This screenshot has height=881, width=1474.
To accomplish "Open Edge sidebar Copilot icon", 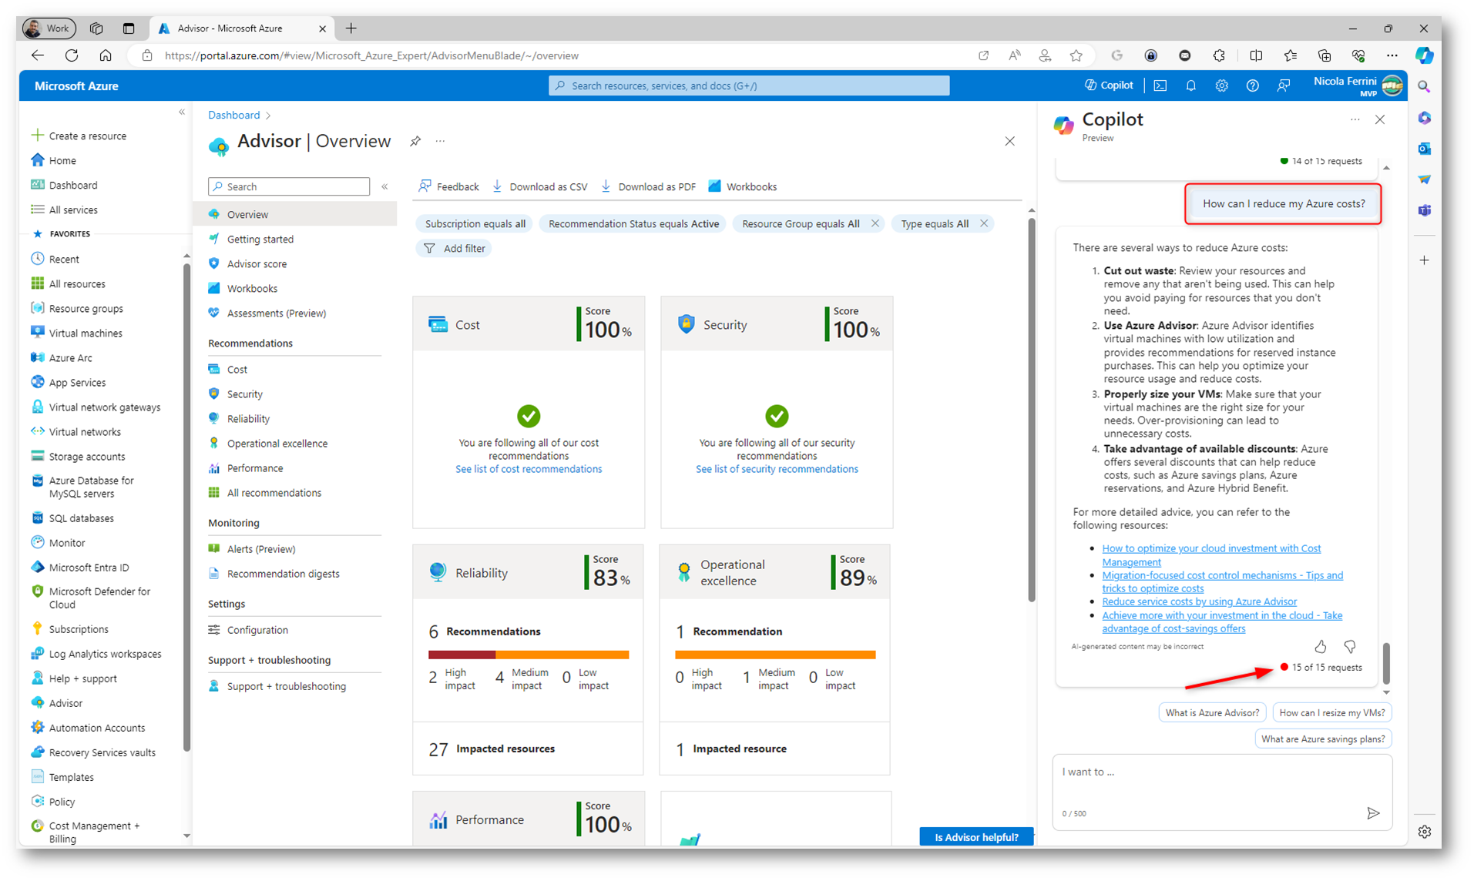I will point(1425,55).
